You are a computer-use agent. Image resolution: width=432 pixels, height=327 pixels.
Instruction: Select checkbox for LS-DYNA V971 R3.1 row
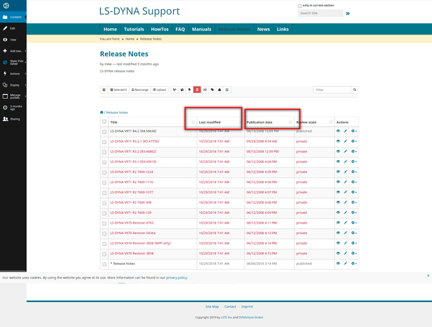point(104,162)
